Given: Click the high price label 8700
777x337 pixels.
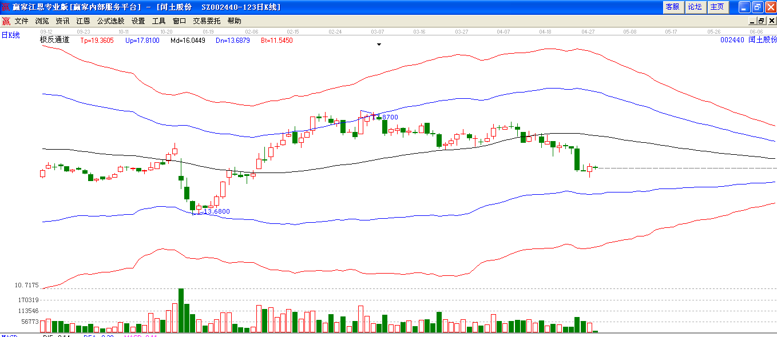Looking at the screenshot, I should tap(390, 117).
